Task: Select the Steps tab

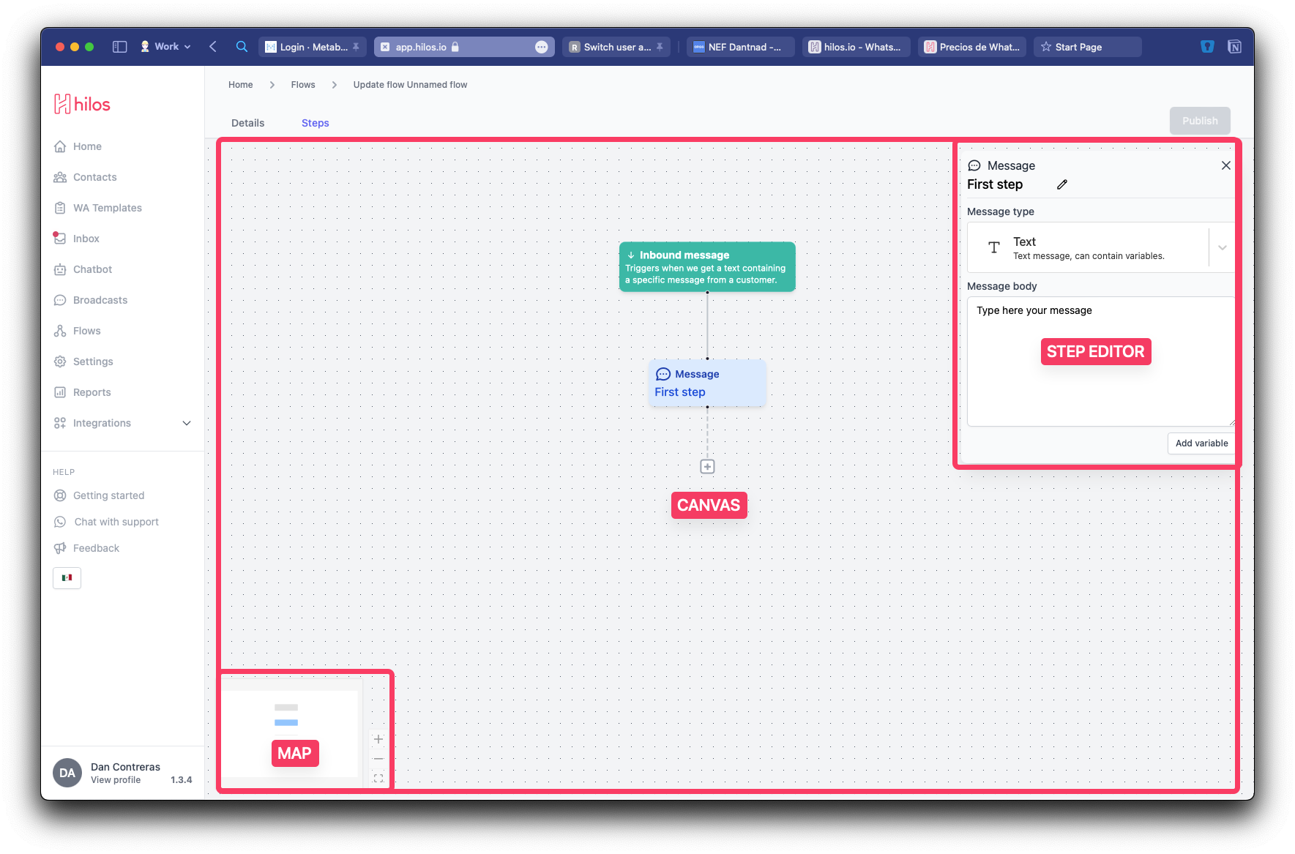Action: pos(315,123)
